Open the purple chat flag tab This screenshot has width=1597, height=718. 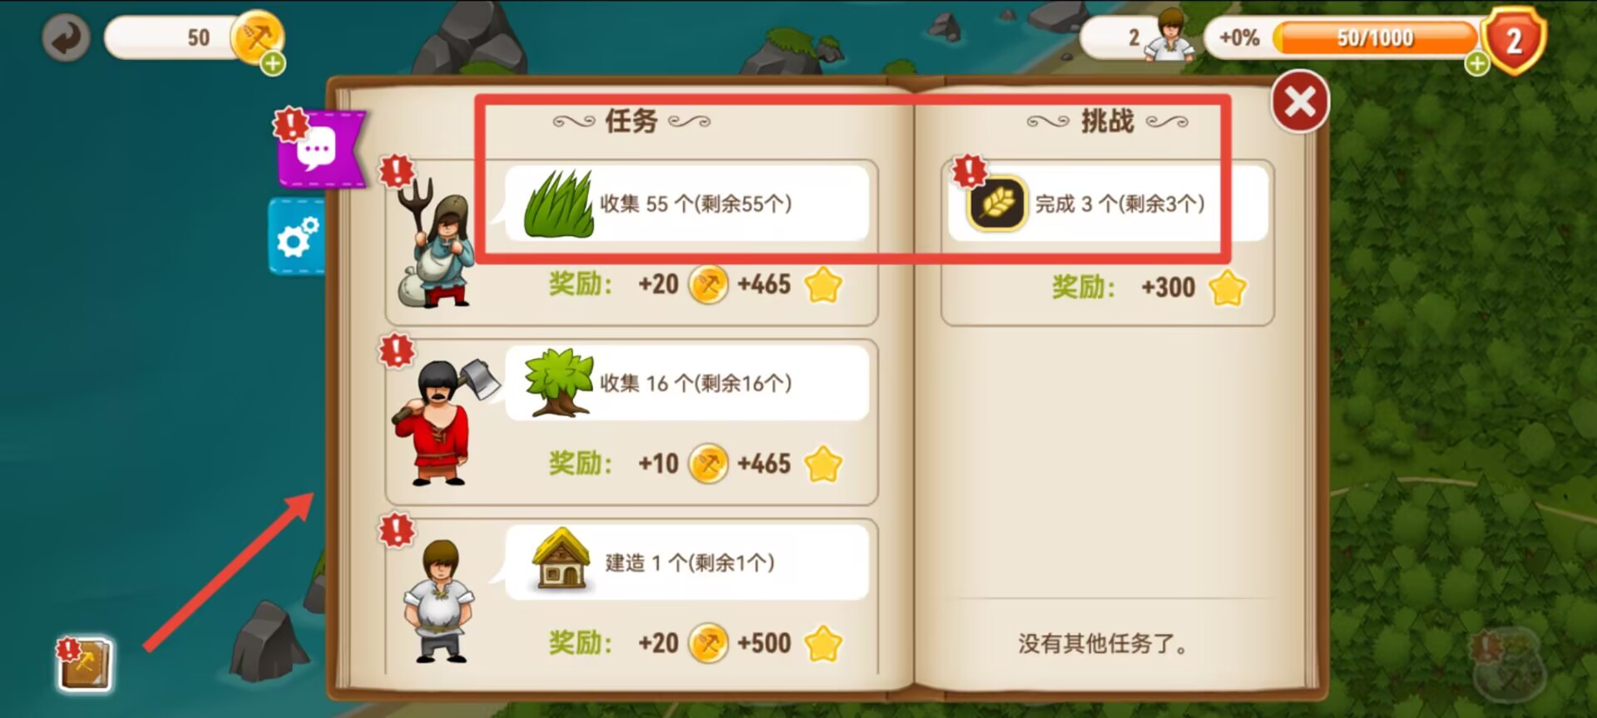(320, 150)
